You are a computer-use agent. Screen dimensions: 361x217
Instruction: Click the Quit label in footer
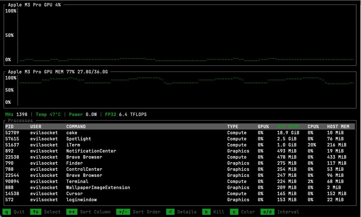pos(19,212)
